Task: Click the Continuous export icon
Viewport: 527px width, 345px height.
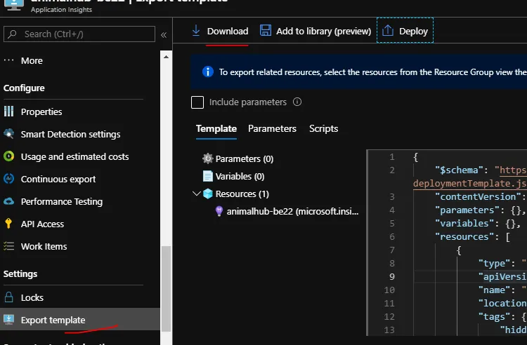Action: [8, 179]
